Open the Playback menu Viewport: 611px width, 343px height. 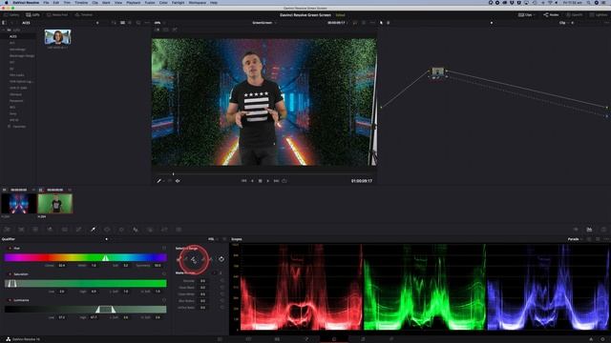[x=134, y=2]
